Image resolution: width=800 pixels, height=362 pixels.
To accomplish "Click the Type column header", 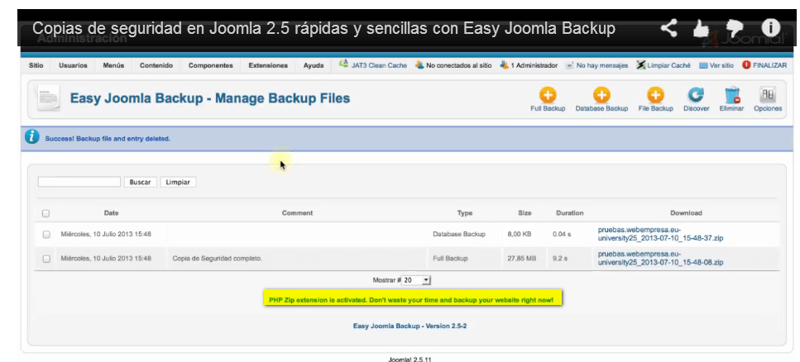I will point(465,212).
